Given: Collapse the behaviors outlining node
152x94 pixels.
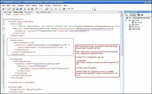Looking at the screenshot, I should [x=4, y=40].
